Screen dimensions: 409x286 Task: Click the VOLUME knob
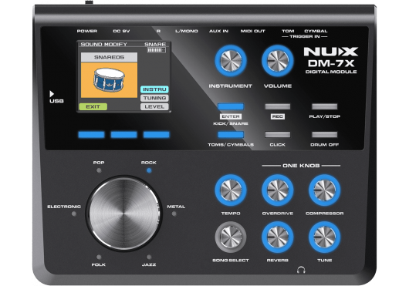[x=278, y=61]
